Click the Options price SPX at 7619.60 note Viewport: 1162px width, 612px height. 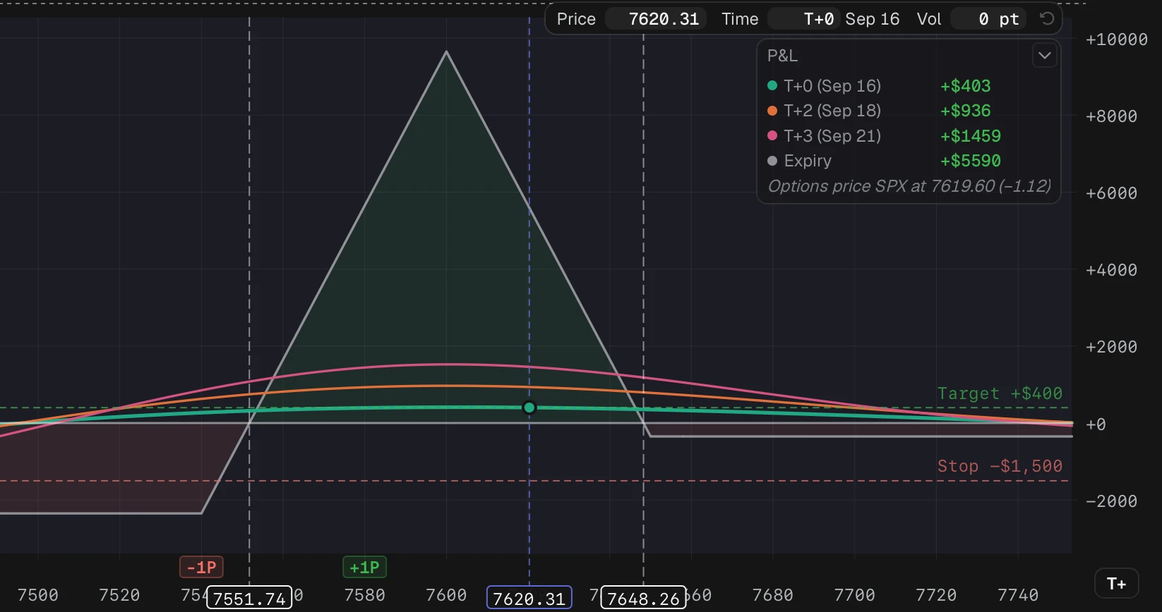pos(909,186)
